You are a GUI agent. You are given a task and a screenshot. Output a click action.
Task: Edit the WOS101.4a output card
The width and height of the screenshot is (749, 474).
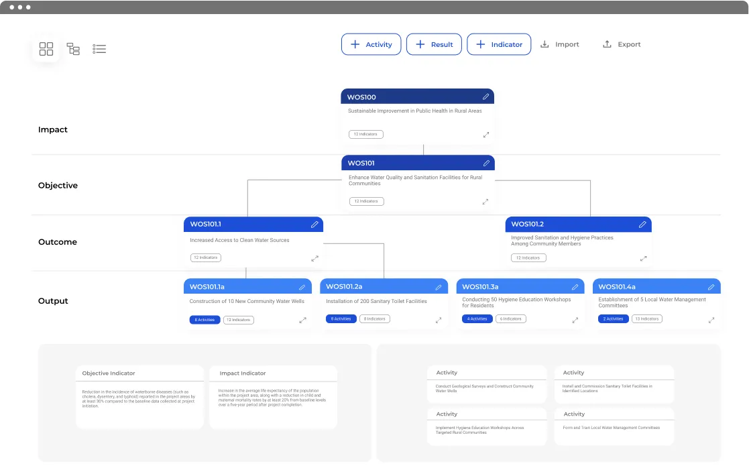tap(711, 287)
